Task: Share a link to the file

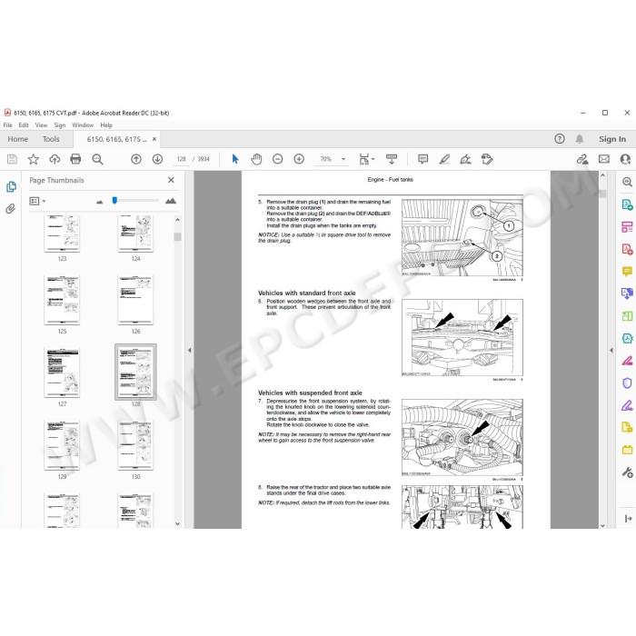Action: pos(582,159)
